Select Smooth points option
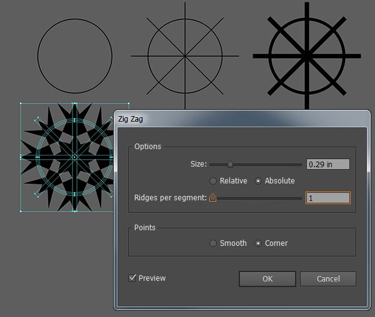The image size is (375, 317). [213, 243]
